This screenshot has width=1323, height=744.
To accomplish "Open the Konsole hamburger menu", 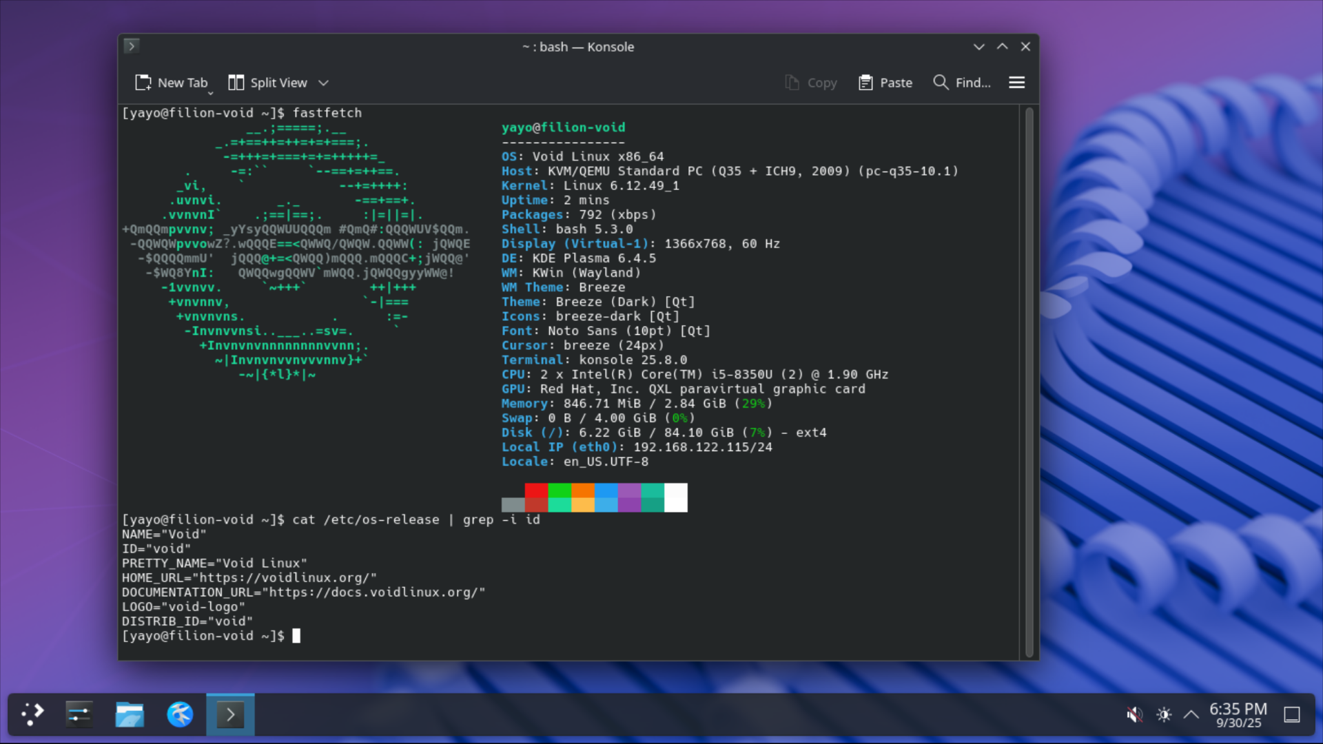I will click(x=1016, y=83).
